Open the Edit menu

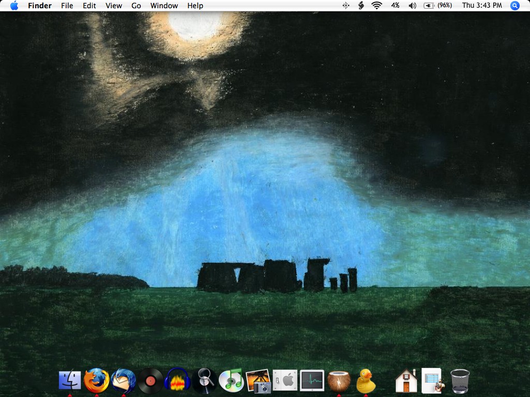pyautogui.click(x=89, y=6)
